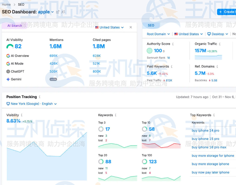Click the Desktop device icon in SEO widget
Image resolution: width=236 pixels, height=185 pixels.
tap(209, 34)
